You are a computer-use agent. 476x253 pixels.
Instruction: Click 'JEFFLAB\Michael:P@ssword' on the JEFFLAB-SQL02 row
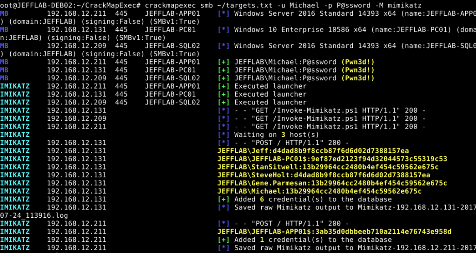pyautogui.click(x=285, y=78)
